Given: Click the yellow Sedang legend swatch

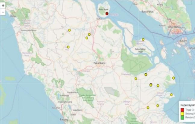Looking at the screenshot, I should tap(182, 113).
